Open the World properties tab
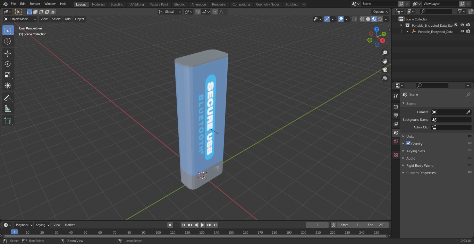Image resolution: width=474 pixels, height=244 pixels. coord(396,141)
